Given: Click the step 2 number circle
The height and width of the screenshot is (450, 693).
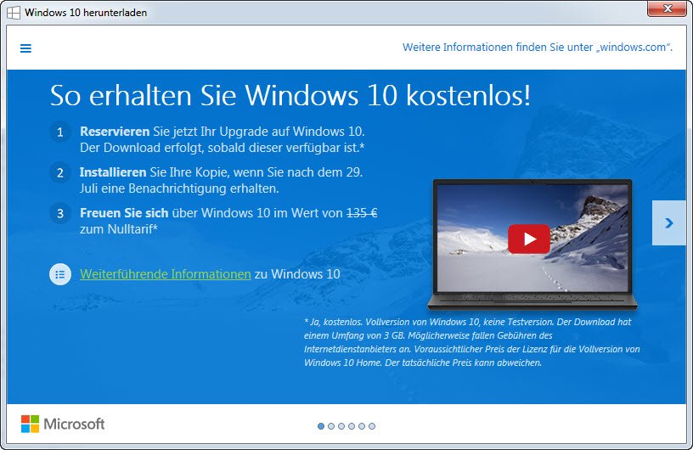Looking at the screenshot, I should [60, 173].
